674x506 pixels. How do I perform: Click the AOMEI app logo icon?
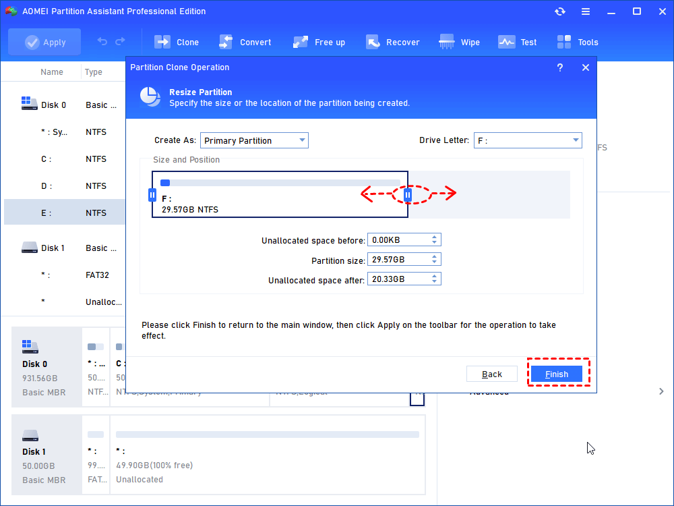(11, 11)
